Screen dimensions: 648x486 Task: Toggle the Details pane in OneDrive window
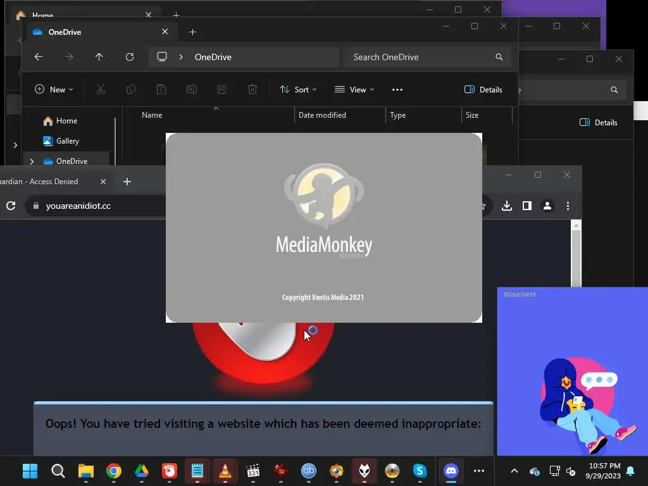coord(483,90)
